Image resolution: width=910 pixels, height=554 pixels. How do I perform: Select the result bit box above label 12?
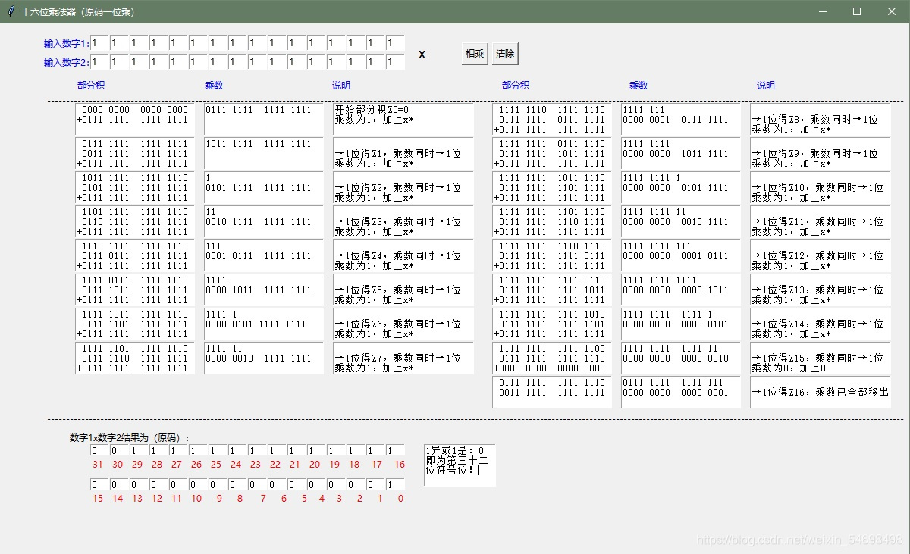click(x=158, y=485)
